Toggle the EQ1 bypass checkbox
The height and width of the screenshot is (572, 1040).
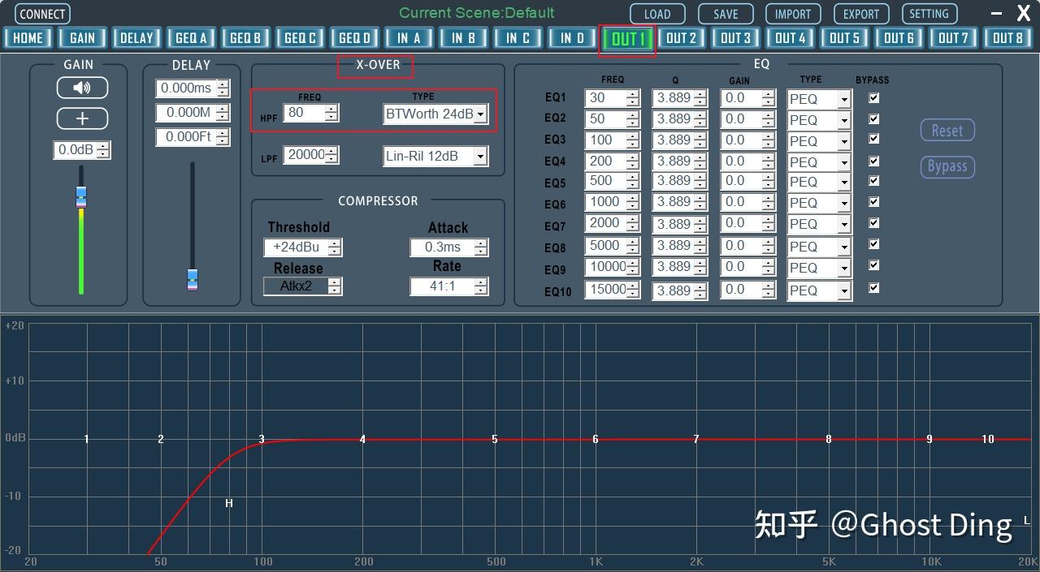coord(873,98)
